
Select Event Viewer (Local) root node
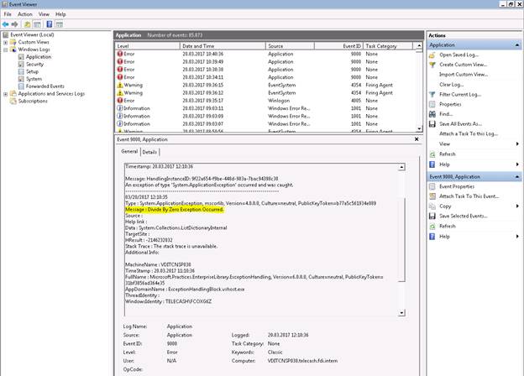click(x=32, y=34)
